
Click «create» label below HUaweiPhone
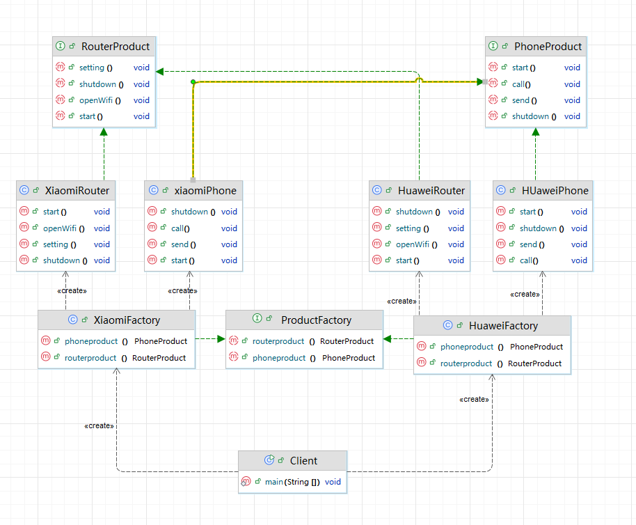(x=525, y=294)
